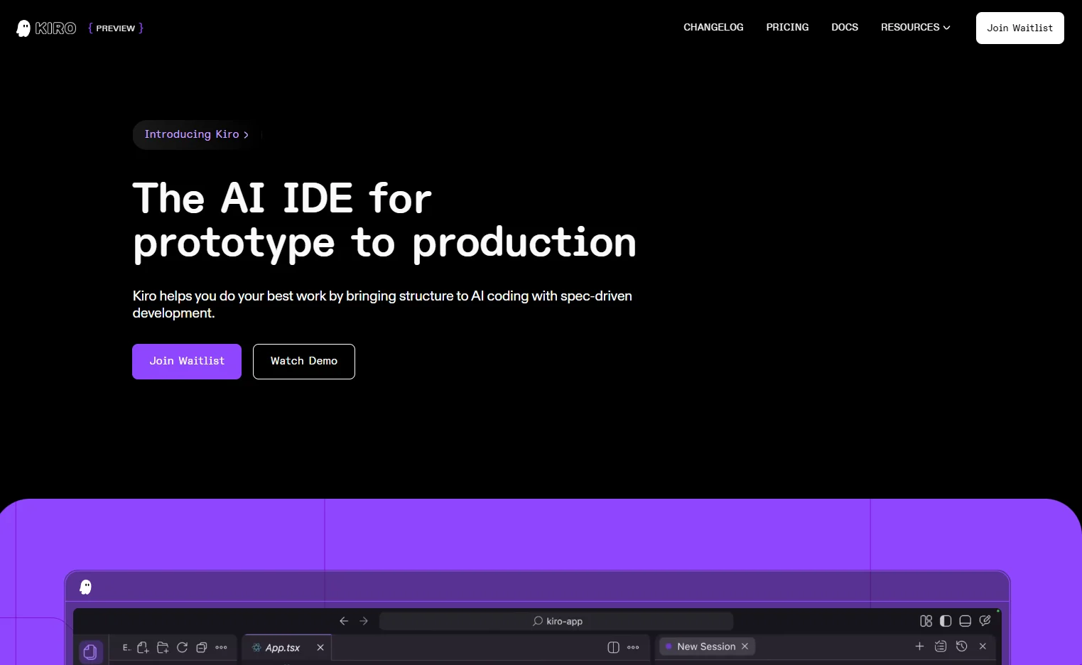The image size is (1082, 665).
Task: Close the App.tsx tab
Action: (320, 647)
